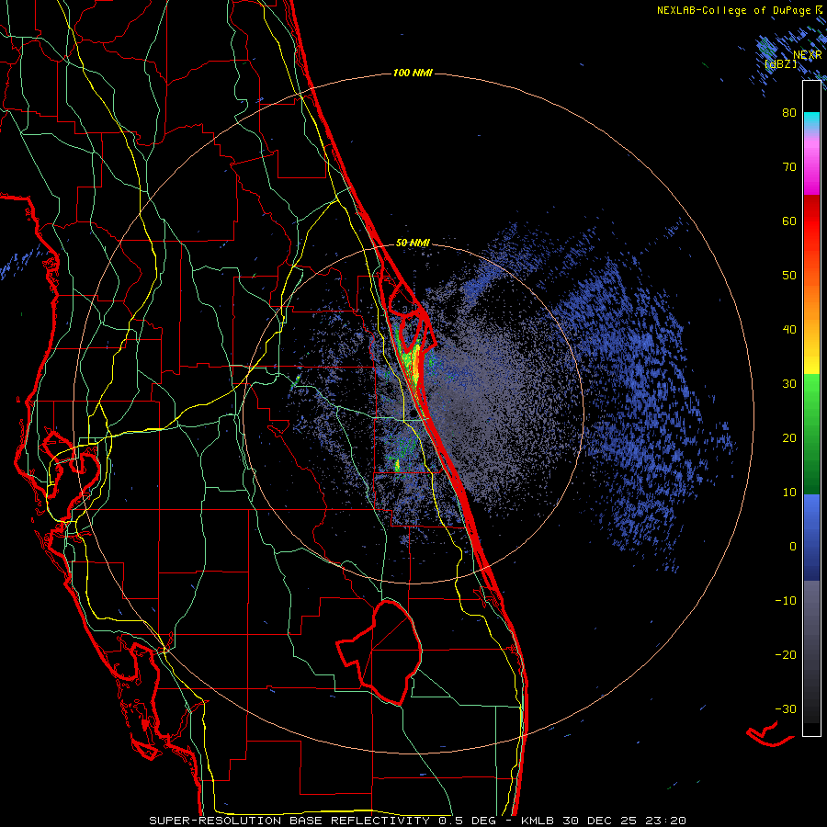Click the 80 value on the dBZ scale
827x827 pixels.
click(x=789, y=113)
